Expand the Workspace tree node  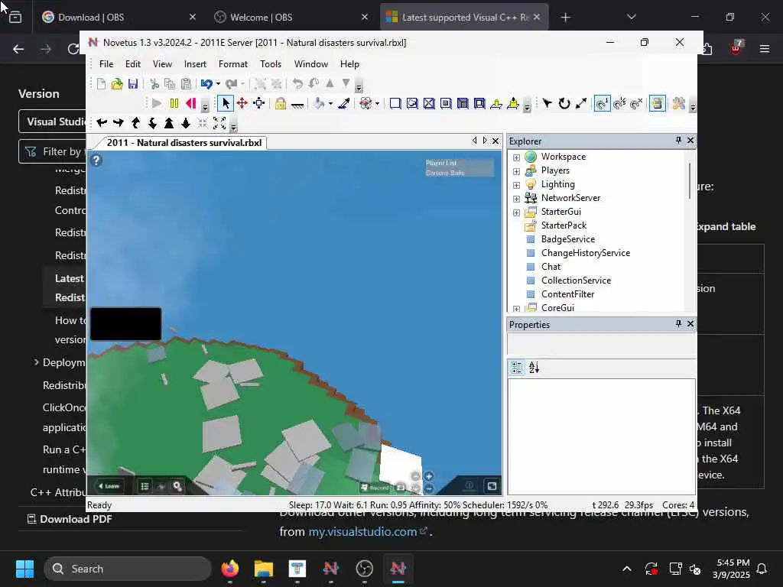(516, 157)
